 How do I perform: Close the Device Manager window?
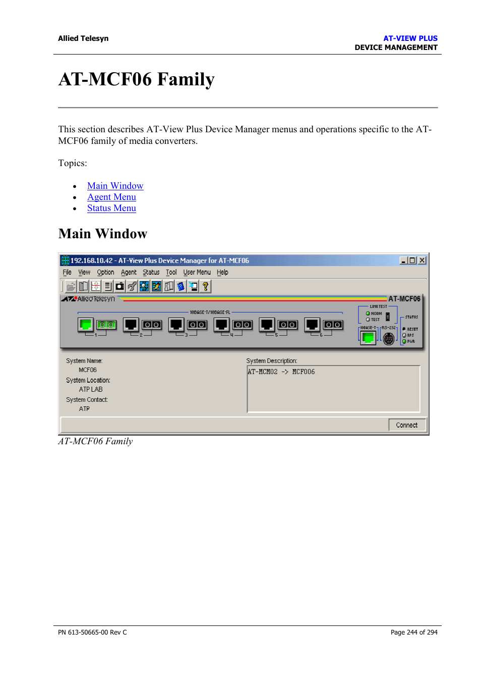(422, 260)
